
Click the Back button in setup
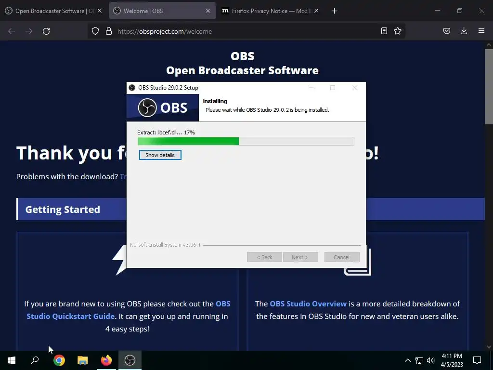click(264, 257)
